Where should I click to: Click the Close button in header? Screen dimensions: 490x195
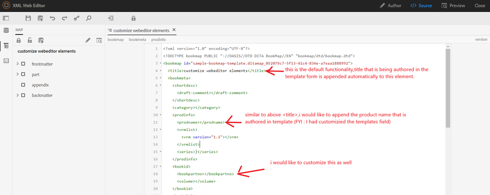480,5
